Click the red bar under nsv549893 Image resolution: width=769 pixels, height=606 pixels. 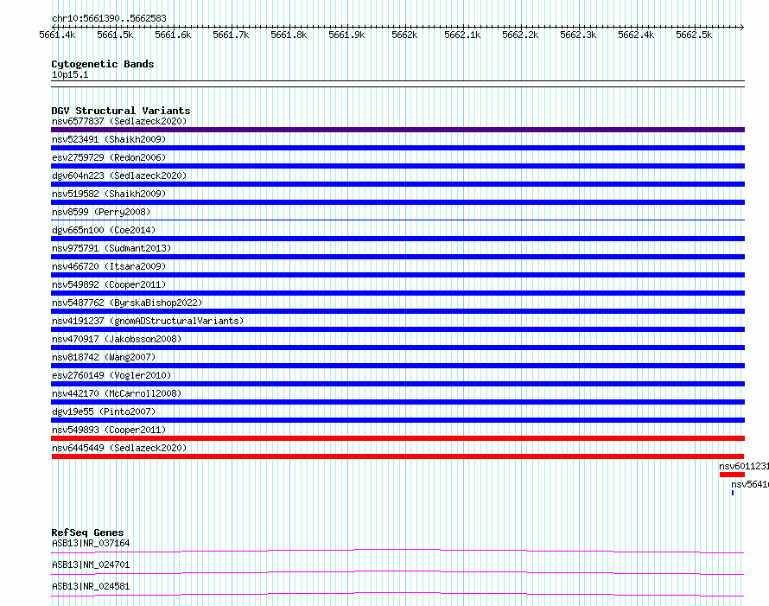(397, 438)
